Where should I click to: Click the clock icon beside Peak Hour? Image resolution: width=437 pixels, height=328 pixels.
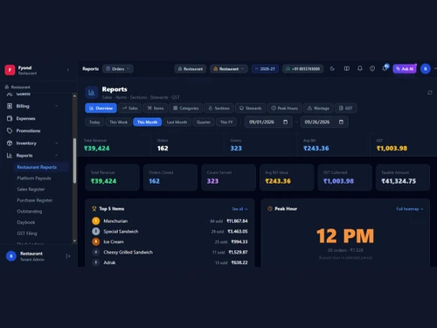coord(270,209)
